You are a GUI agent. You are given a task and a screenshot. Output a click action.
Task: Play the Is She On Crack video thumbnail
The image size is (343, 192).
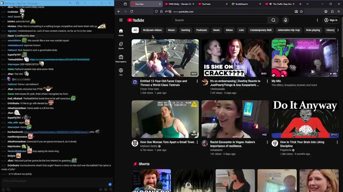click(x=235, y=58)
